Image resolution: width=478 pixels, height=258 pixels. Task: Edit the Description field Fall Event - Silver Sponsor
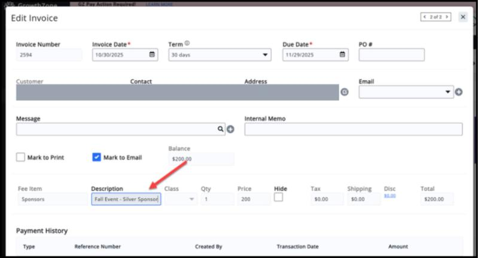pyautogui.click(x=126, y=199)
